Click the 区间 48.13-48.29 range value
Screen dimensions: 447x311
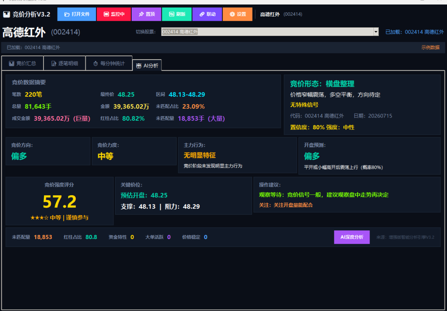[187, 95]
